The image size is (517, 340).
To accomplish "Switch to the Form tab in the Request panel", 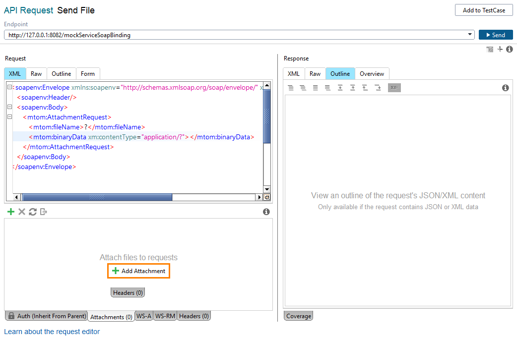I will [x=88, y=73].
